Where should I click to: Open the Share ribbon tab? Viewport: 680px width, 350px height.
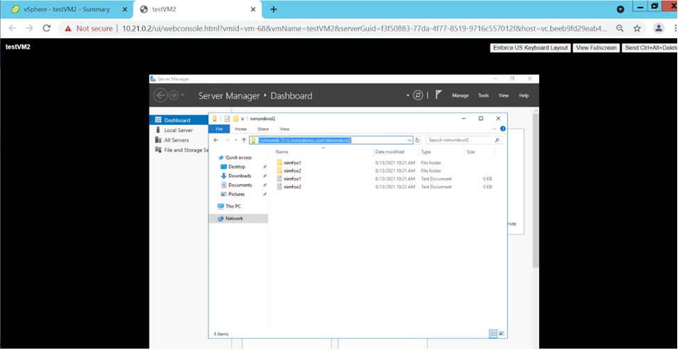263,128
